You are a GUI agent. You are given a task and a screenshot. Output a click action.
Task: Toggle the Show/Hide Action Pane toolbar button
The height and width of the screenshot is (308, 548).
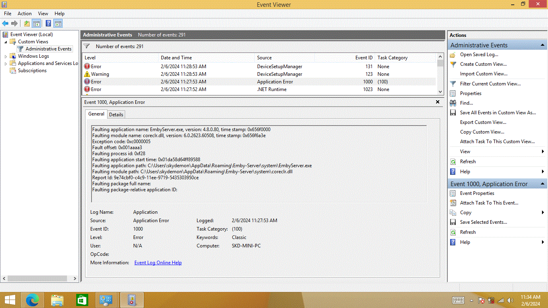click(x=58, y=24)
